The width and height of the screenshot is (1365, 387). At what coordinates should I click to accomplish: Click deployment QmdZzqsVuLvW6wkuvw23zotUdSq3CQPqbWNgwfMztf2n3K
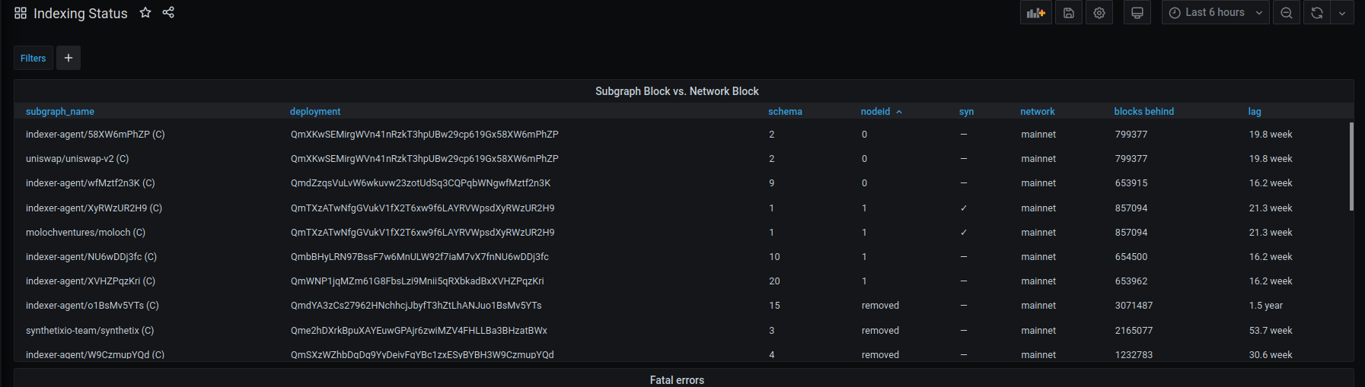tap(420, 183)
